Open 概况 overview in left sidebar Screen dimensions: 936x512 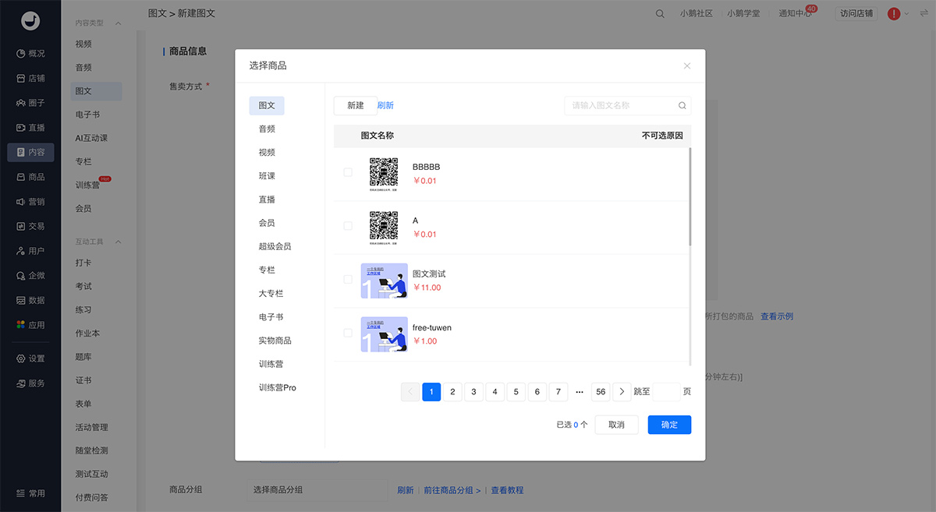click(30, 54)
